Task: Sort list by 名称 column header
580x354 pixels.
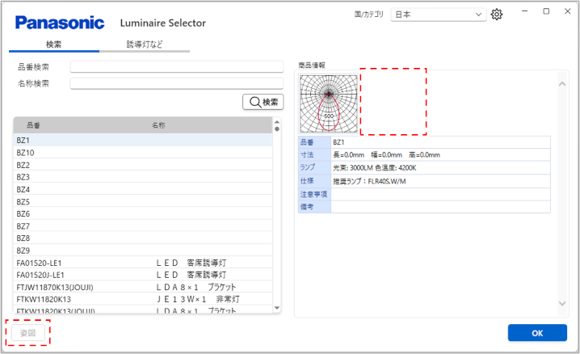Action: click(210, 126)
